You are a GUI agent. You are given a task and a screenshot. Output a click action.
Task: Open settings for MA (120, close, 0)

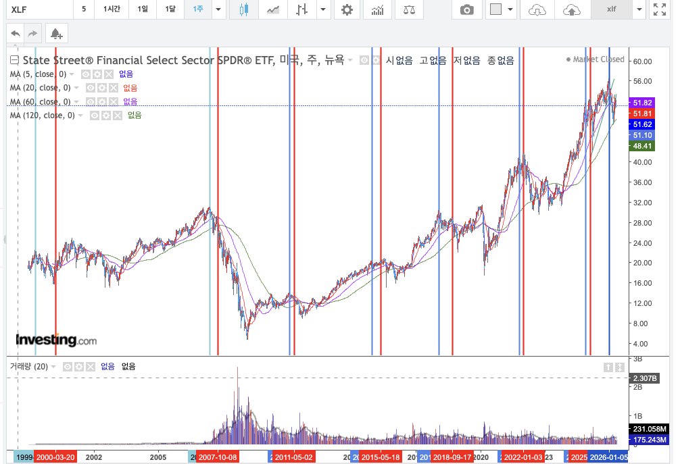click(x=106, y=115)
